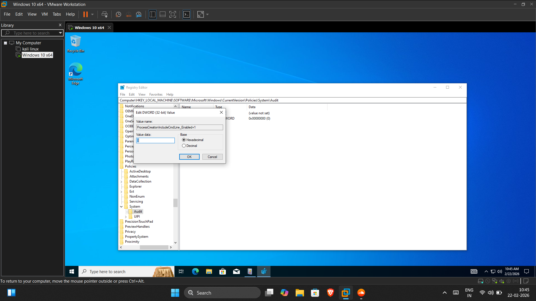536x301 pixels.
Task: Select the PrecisionTouchPad registry key
Action: click(139, 222)
